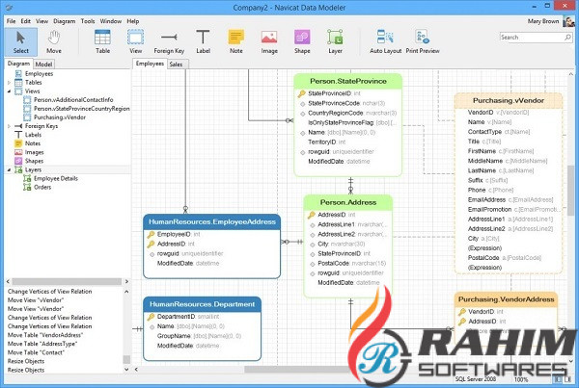Activate the Select tool
579x388 pixels.
point(20,42)
